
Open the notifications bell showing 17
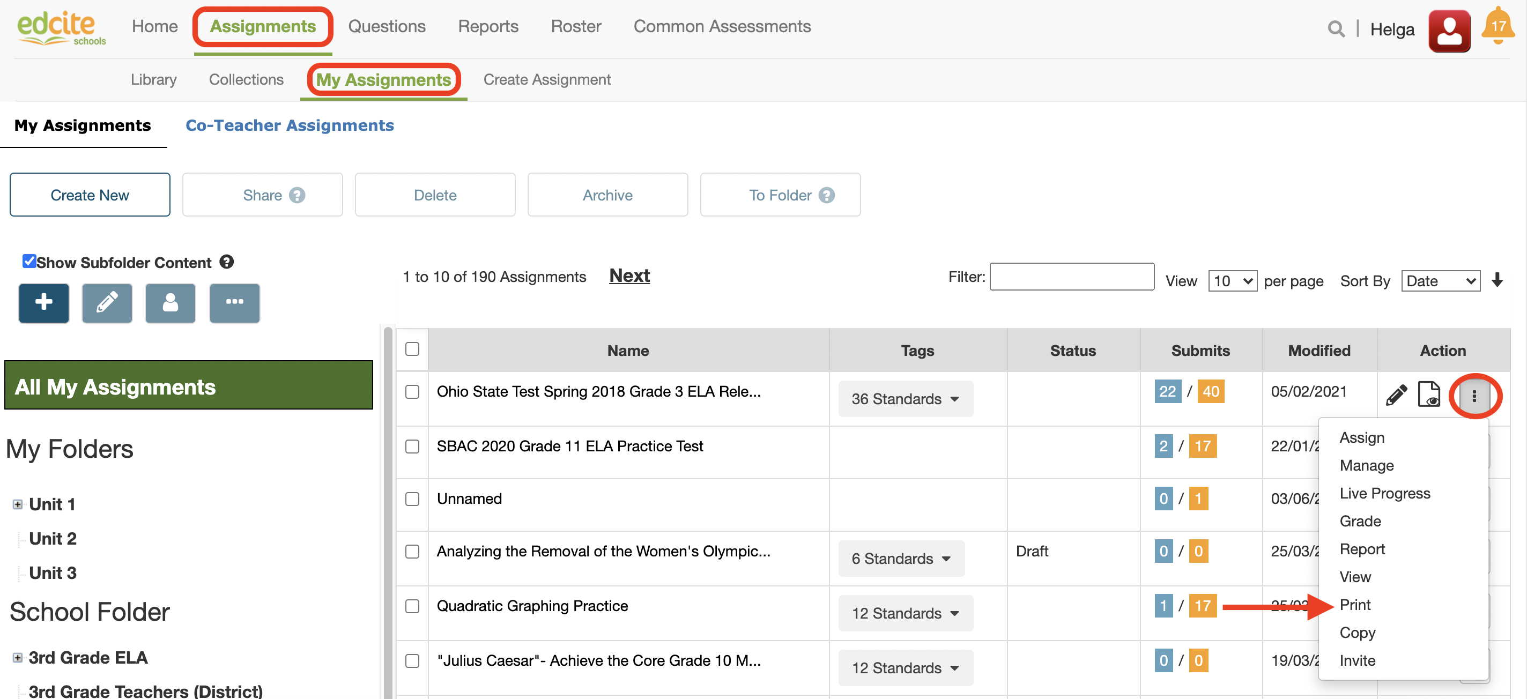click(1498, 27)
